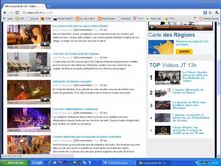The height and width of the screenshot is (166, 221).
Task: Open L'armée allemande de retour en Alsace
Action: [x=188, y=91]
